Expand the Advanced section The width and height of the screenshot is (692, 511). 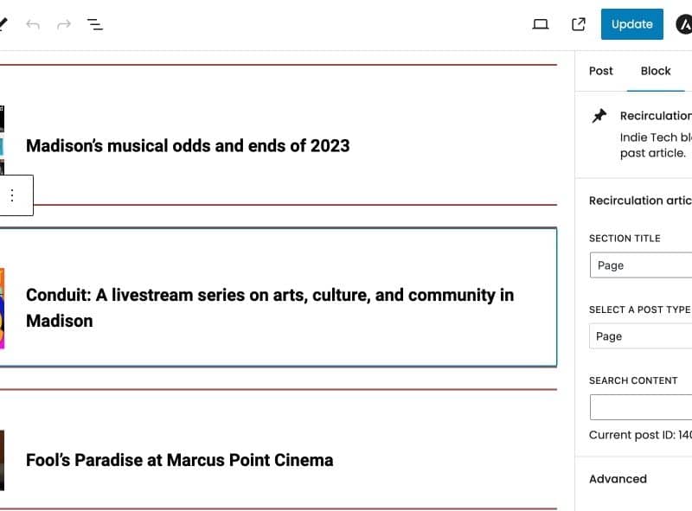(618, 478)
